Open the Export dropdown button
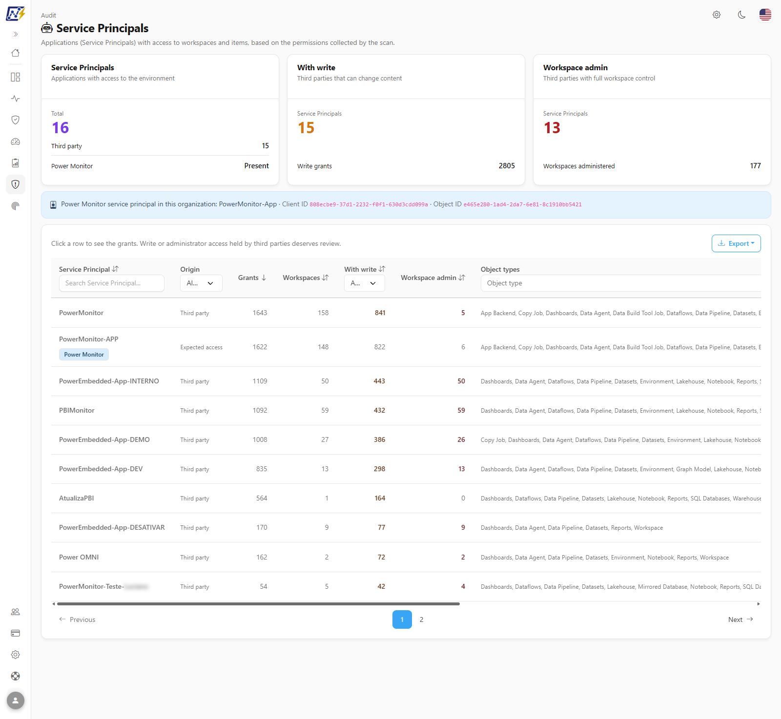Image resolution: width=781 pixels, height=719 pixels. [736, 243]
